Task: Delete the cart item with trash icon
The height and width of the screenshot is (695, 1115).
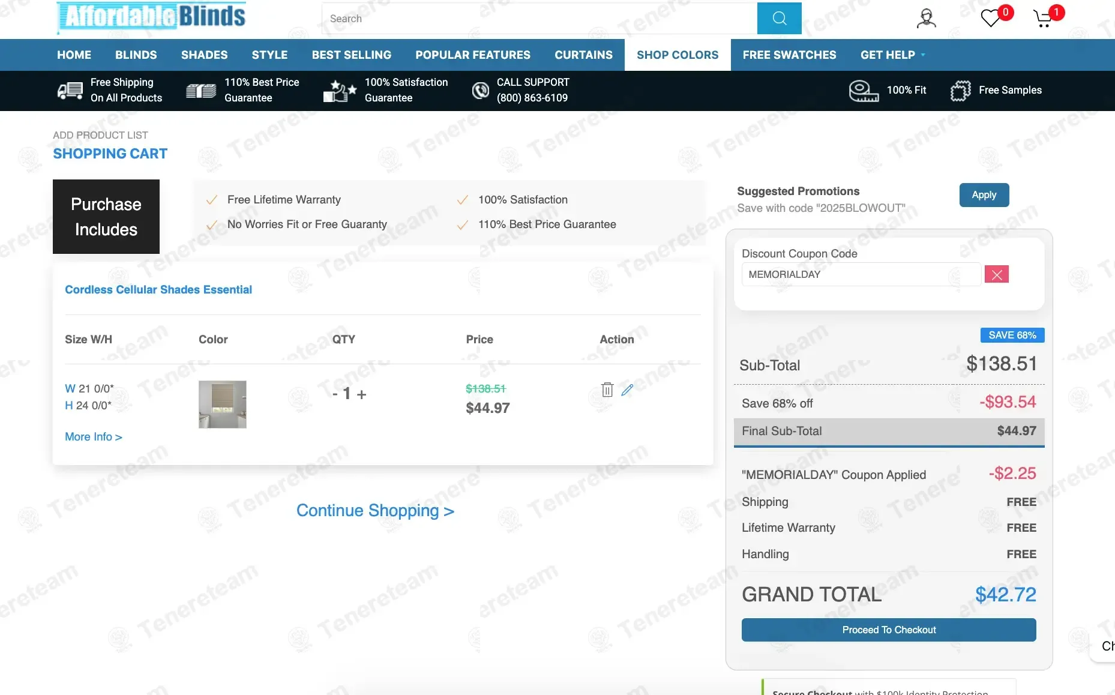Action: tap(607, 390)
